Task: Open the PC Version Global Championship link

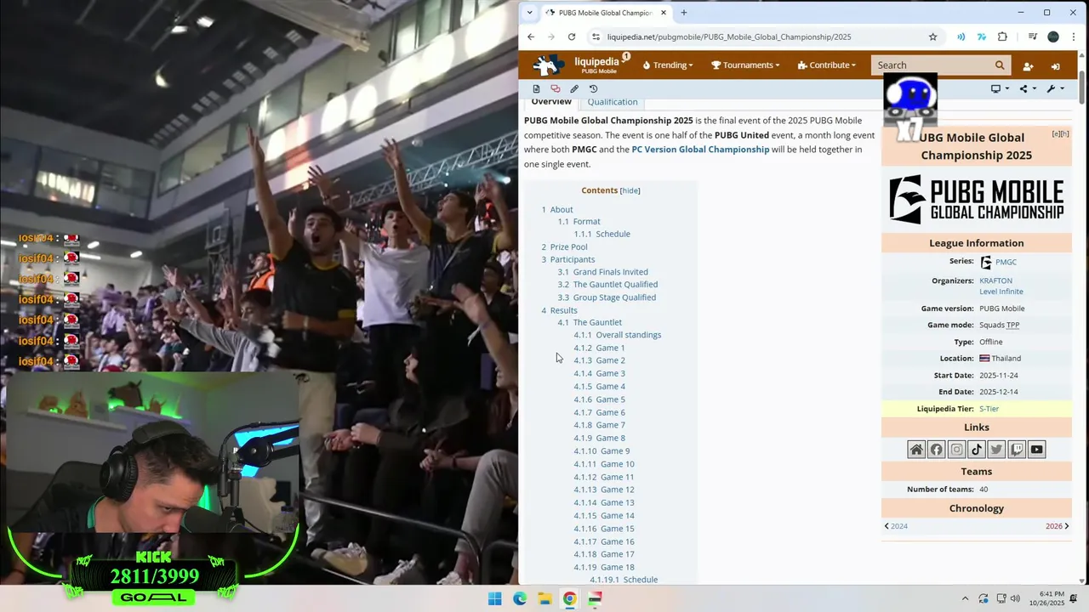Action: [700, 150]
